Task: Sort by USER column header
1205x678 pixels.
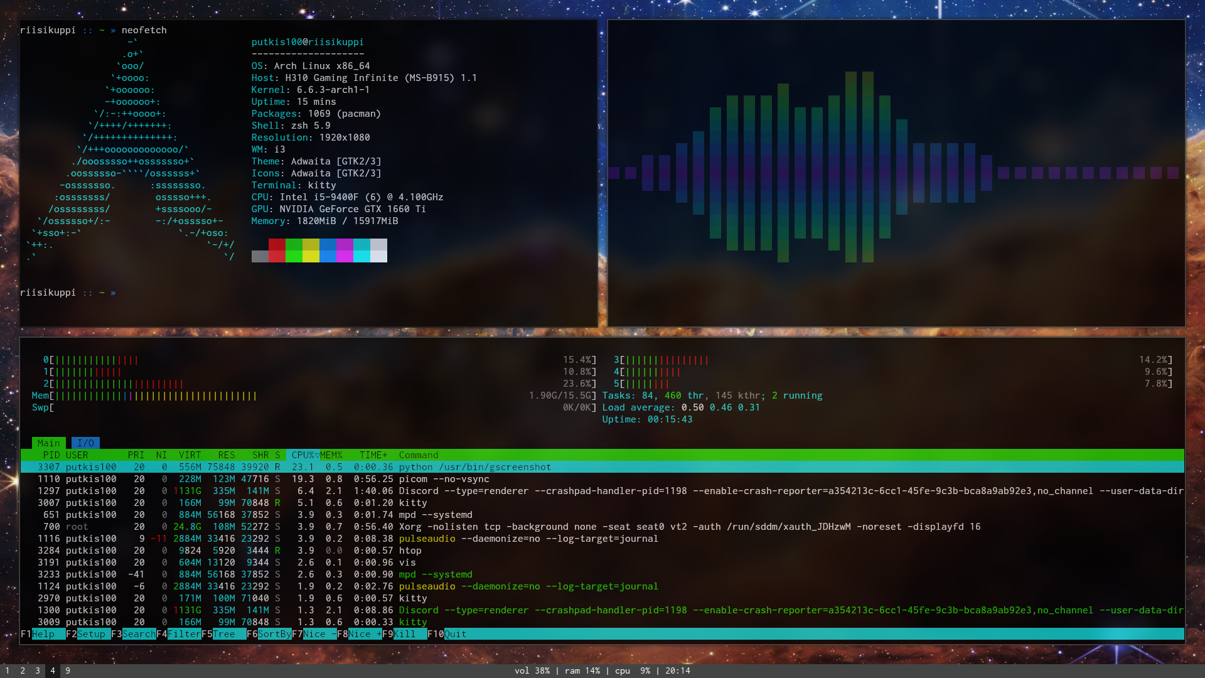Action: 77,455
